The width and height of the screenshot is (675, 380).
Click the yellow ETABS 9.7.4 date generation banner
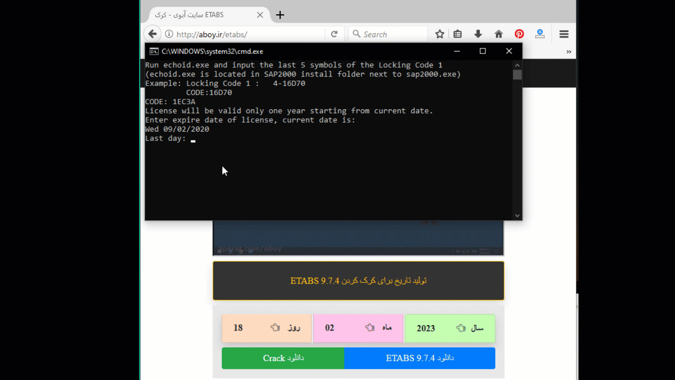[358, 281]
